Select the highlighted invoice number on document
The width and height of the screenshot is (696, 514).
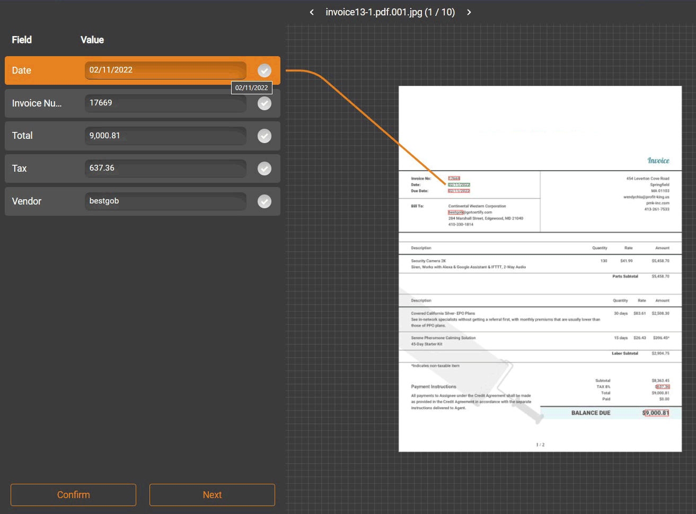pyautogui.click(x=453, y=179)
